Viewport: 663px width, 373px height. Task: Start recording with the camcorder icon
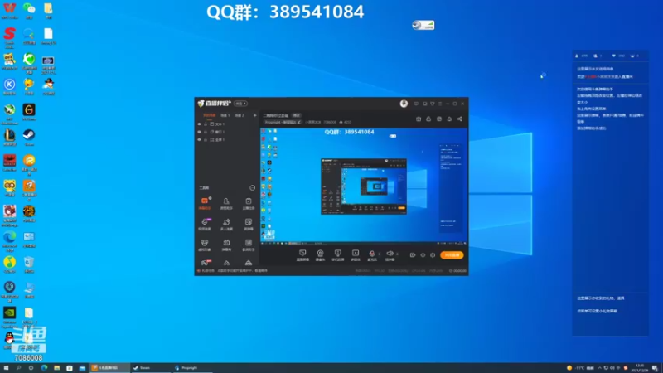pos(413,255)
